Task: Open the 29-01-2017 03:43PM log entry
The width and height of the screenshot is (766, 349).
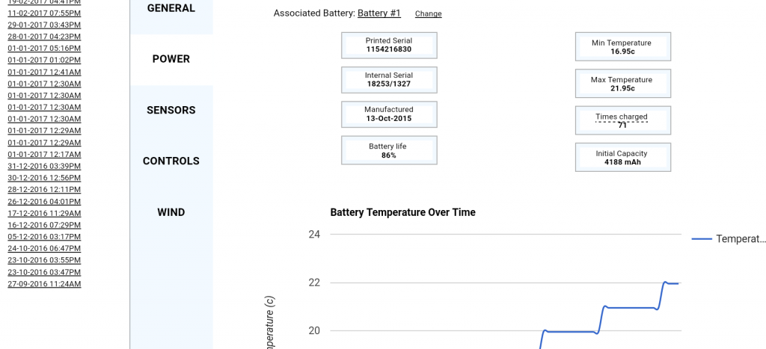Action: [x=44, y=25]
